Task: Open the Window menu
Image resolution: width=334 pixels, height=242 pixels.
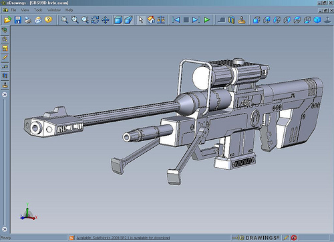Action: (54, 10)
